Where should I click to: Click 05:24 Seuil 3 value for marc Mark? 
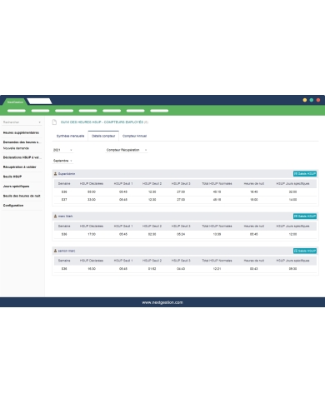181,234
